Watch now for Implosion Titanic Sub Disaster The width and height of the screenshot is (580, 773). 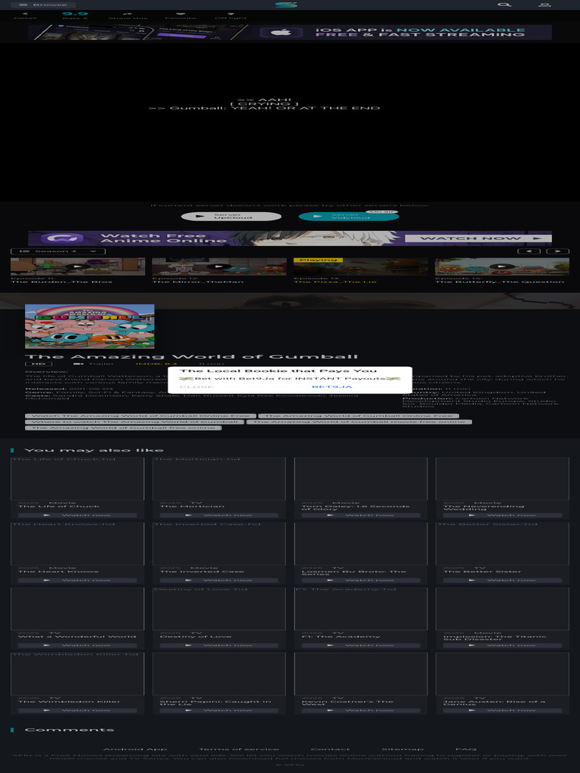[x=502, y=645]
